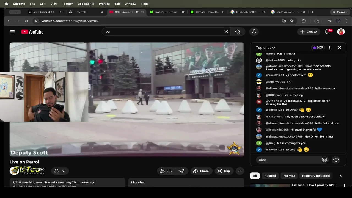352x198 pixels.
Task: Send a heart reaction in chat
Action: coord(336,160)
